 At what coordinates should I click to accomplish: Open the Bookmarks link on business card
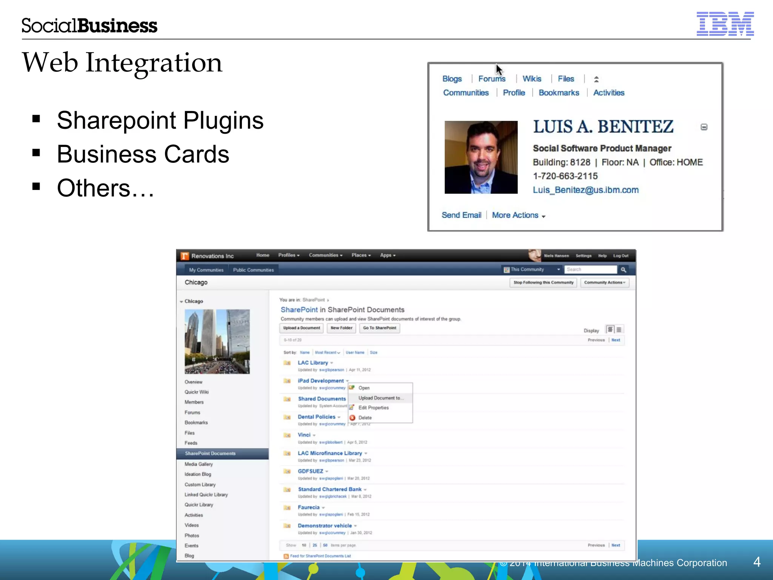pyautogui.click(x=559, y=93)
